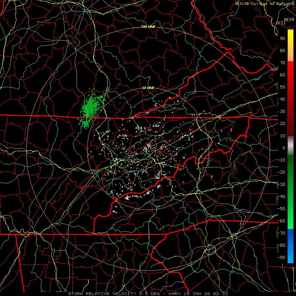
Task: Click the "NEXR" label above the color scale
Action: (x=289, y=20)
